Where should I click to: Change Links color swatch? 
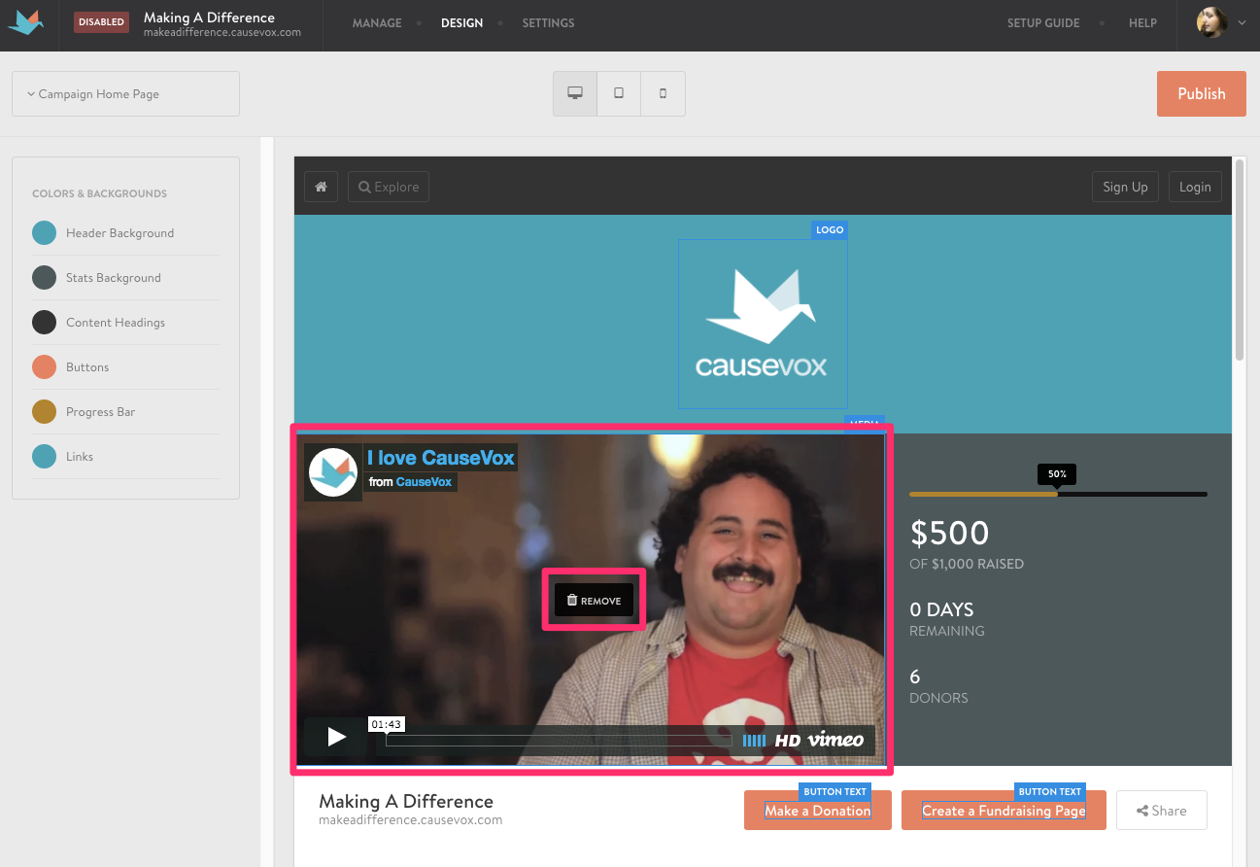pos(44,457)
